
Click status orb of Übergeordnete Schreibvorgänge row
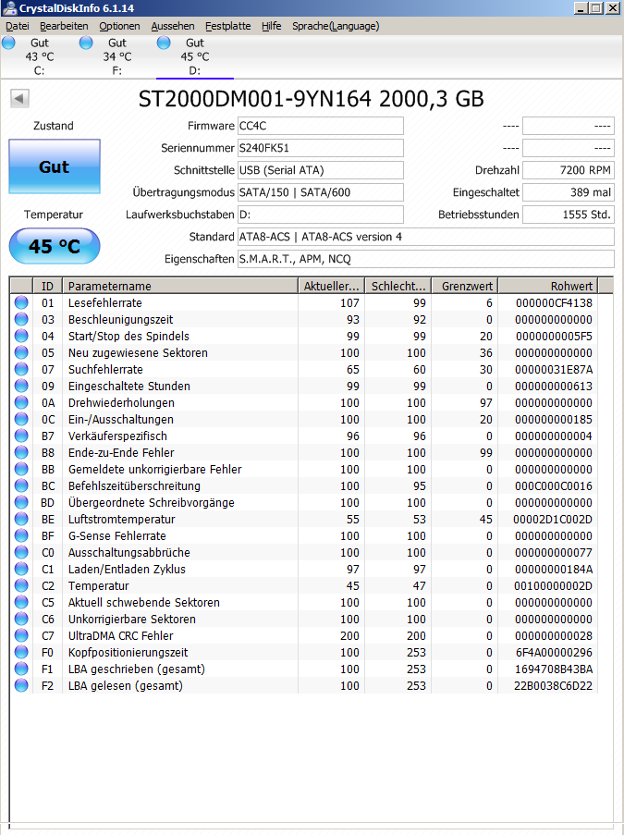click(21, 502)
